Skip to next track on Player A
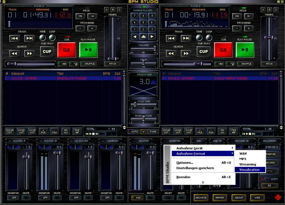Image resolution: width=285 pixels, height=205 pixels. (29, 38)
